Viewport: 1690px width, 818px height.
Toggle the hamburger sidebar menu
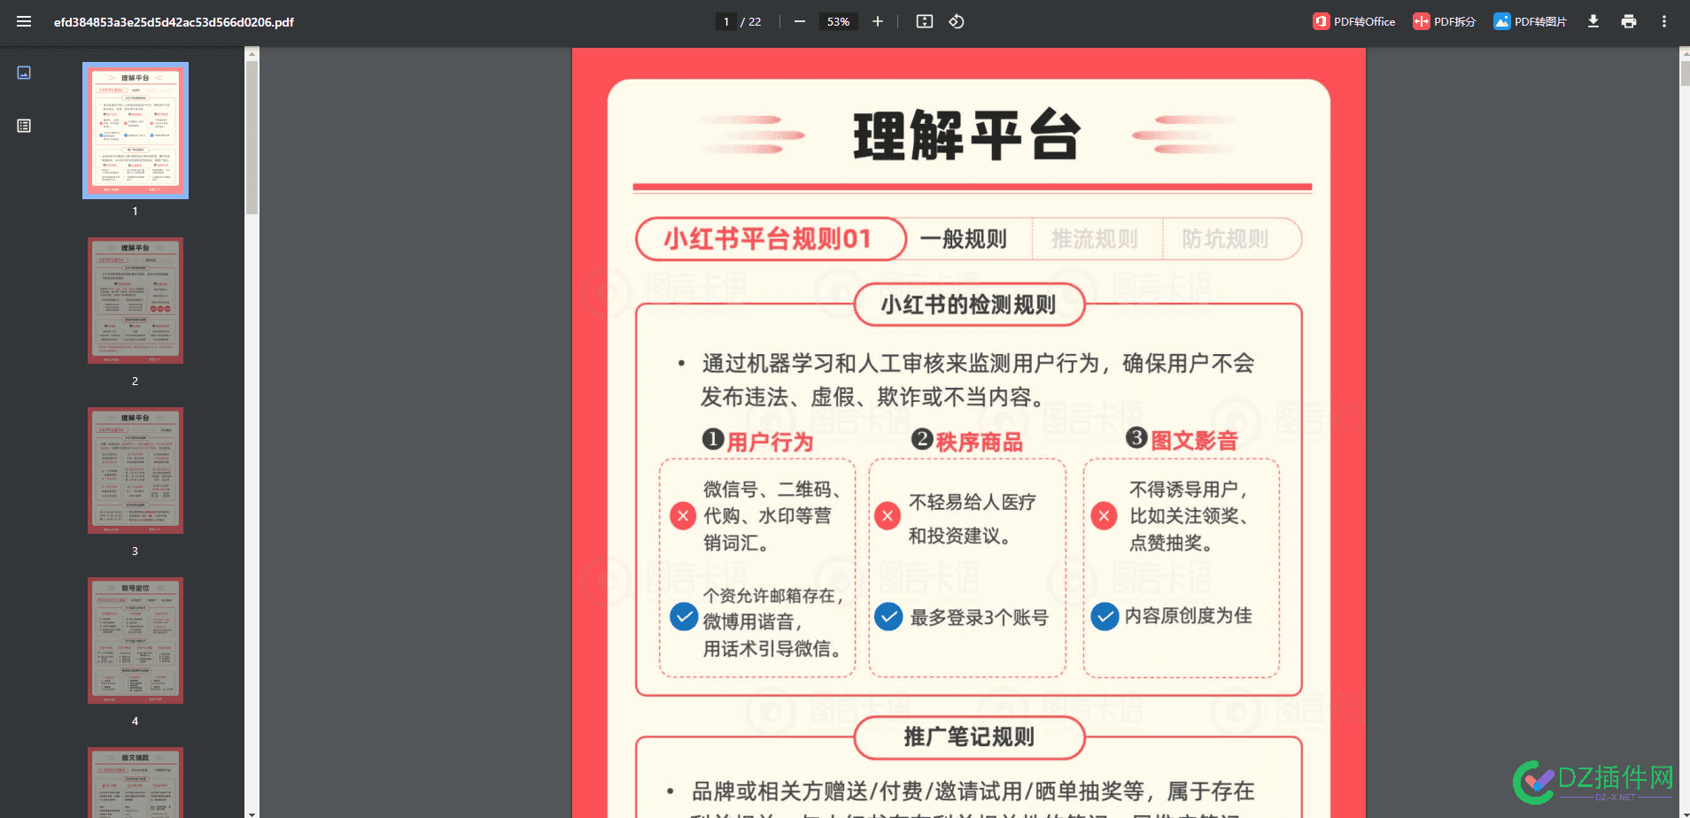(x=24, y=21)
